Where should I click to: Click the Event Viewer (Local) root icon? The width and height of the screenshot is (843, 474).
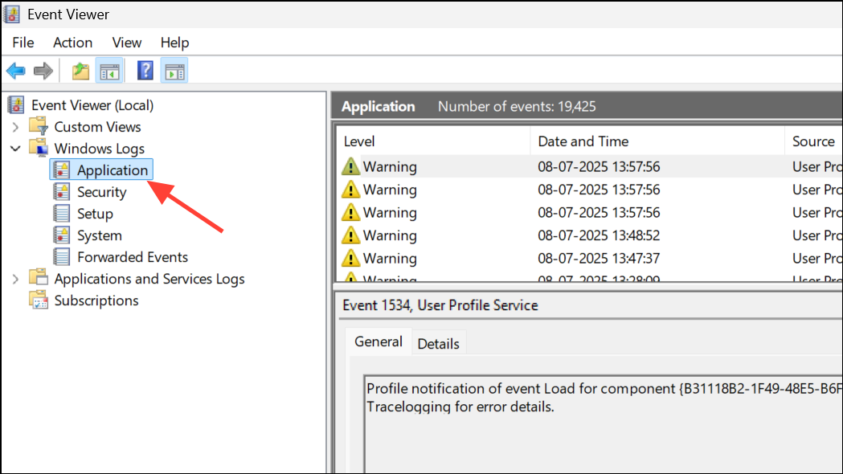[x=16, y=104]
